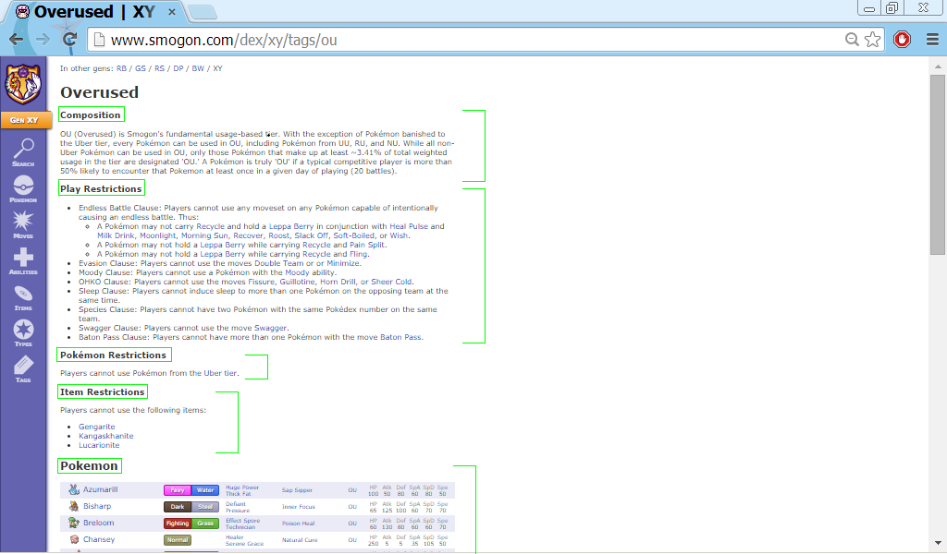Open the Horn Drill link
Screen dimensions: 947x554
coord(338,283)
